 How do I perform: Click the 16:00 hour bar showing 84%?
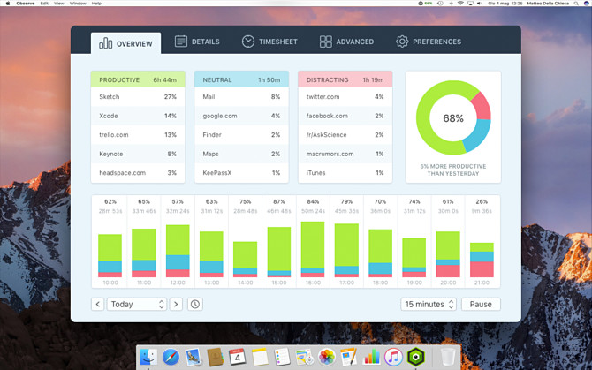pyautogui.click(x=313, y=249)
